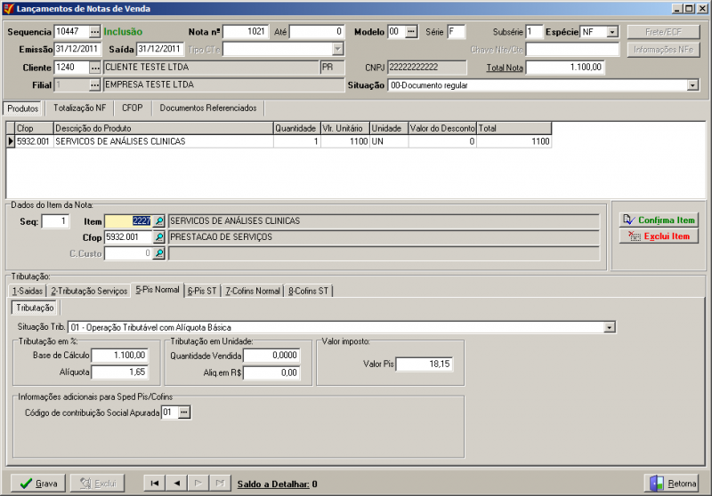Expand the Espécie dropdown
This screenshot has width=712, height=496.
coord(612,32)
